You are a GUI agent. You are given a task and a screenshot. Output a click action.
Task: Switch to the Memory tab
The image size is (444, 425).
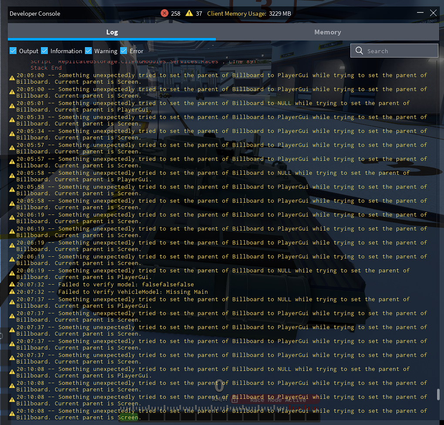[x=327, y=32]
